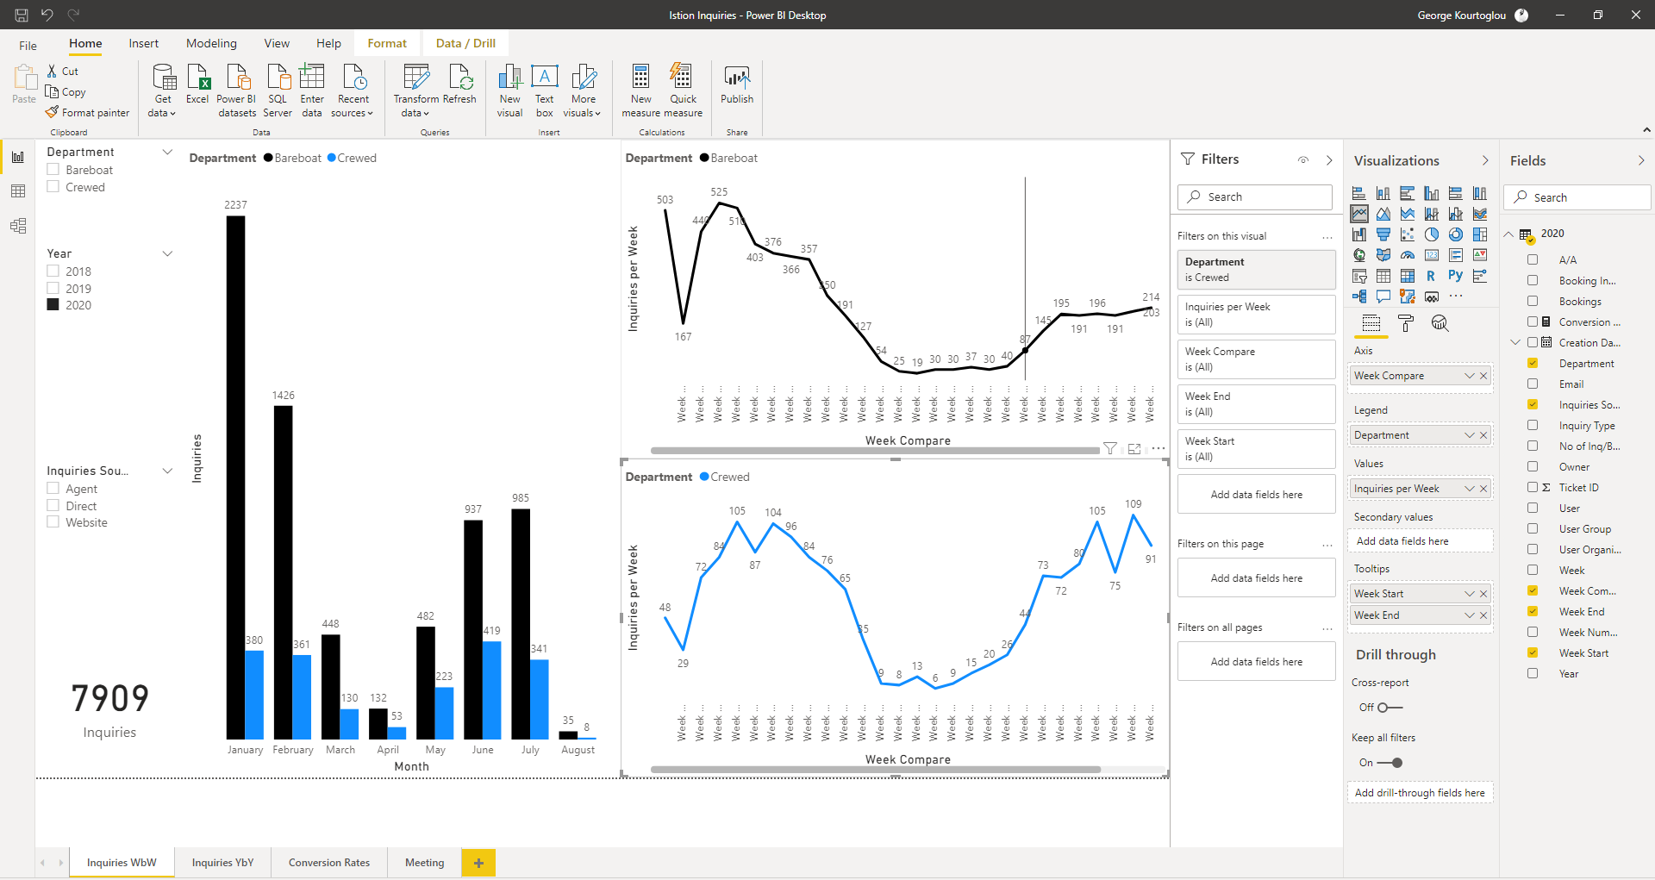Screen dimensions: 1655x880
Task: Collapse the Visualizations pane chevron
Action: 1485,160
